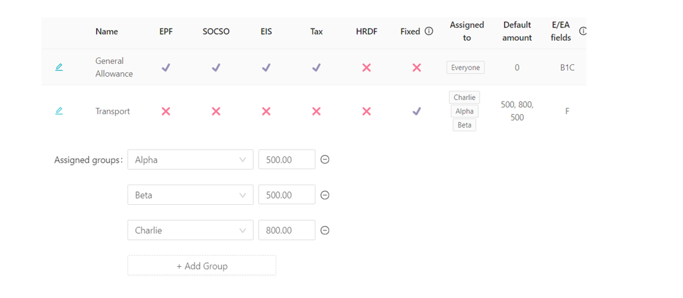Toggle Transport Fixed checkmark
Viewport: 683px width, 298px height.
click(416, 111)
